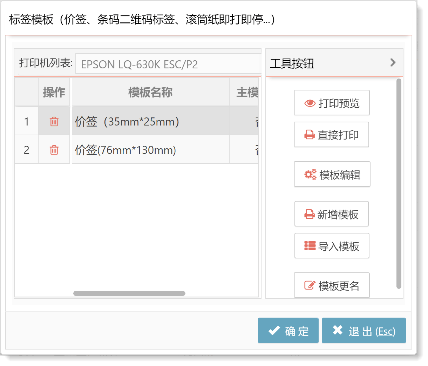This screenshot has height=366, width=428.
Task: Click the list icon on 导入模板
Action: click(310, 246)
